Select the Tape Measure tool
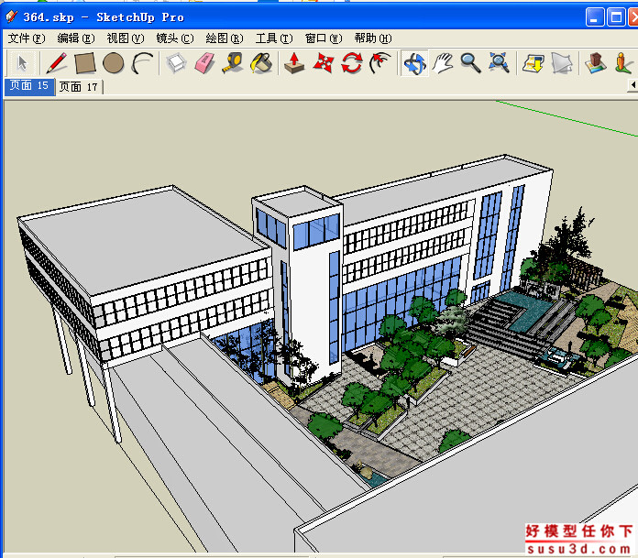Viewport: 638px width, 558px height. click(233, 63)
